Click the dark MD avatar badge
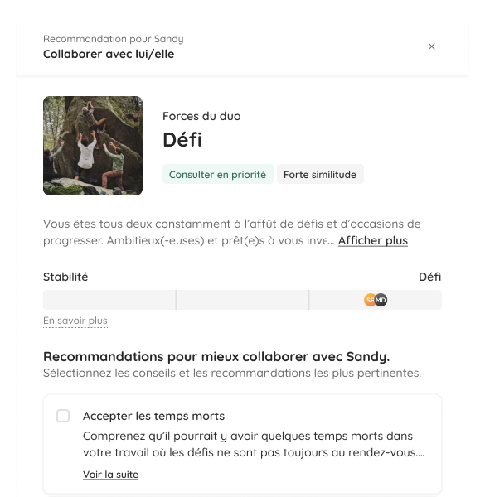The height and width of the screenshot is (497, 485). (381, 300)
